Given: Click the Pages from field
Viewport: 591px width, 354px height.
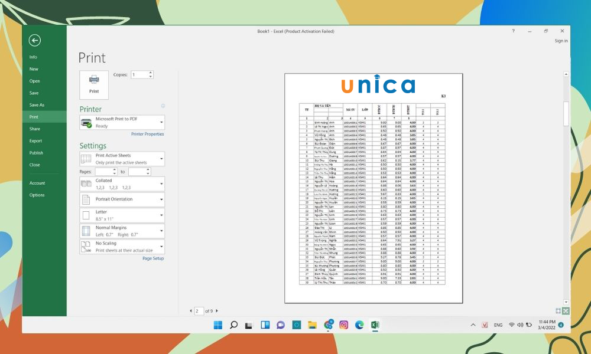Looking at the screenshot, I should tap(103, 172).
